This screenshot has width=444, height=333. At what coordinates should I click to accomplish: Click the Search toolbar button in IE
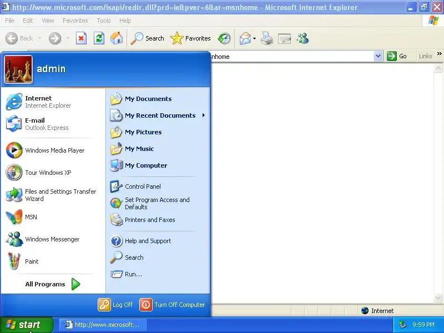tap(147, 38)
